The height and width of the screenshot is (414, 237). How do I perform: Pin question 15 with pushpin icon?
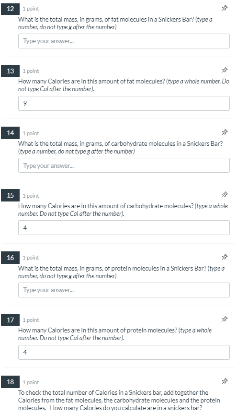click(225, 195)
